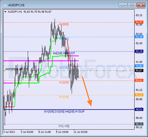148x137 pixels.
Task: Click the current price 91.67 label
Action: click(x=139, y=71)
